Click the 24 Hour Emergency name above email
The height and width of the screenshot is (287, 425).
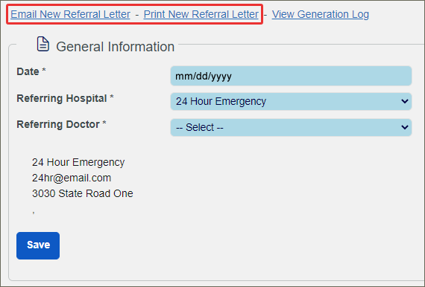click(78, 162)
